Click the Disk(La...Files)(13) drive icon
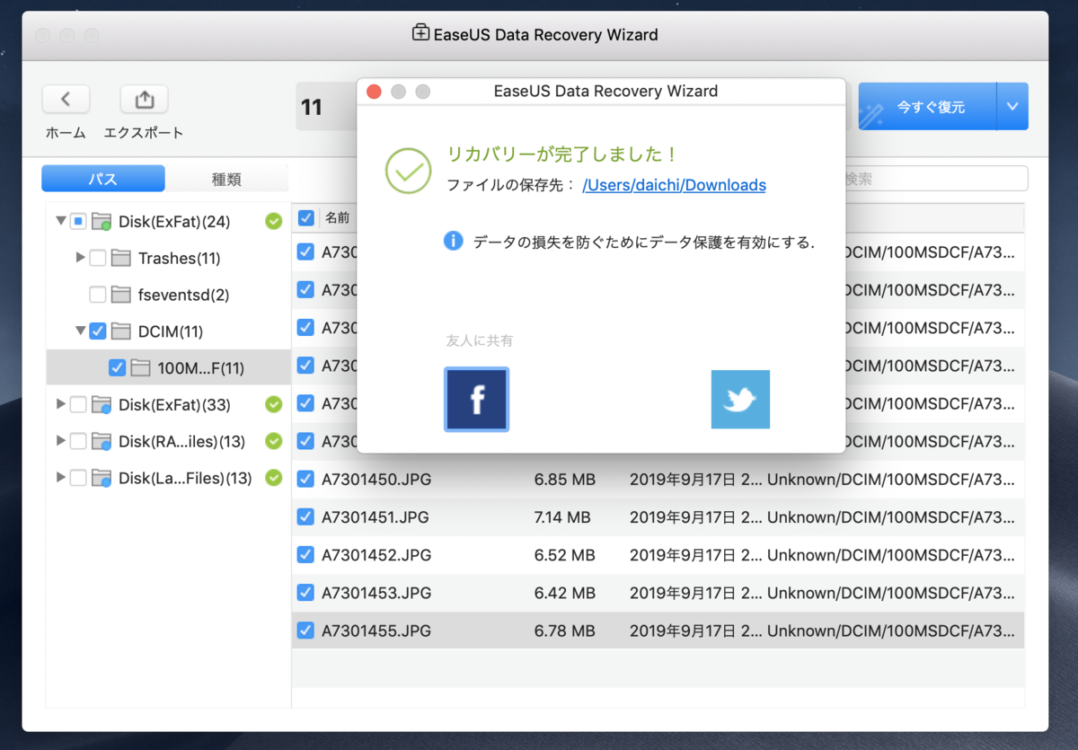 click(x=102, y=479)
